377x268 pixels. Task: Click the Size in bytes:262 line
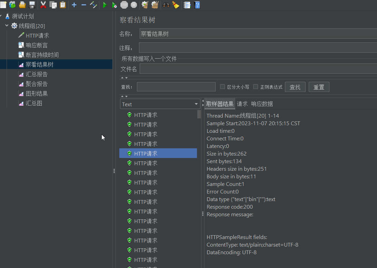[x=227, y=153]
